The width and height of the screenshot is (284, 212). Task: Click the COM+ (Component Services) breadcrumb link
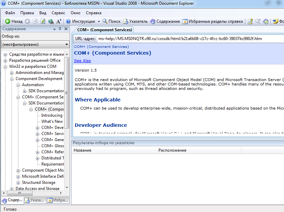click(x=101, y=47)
